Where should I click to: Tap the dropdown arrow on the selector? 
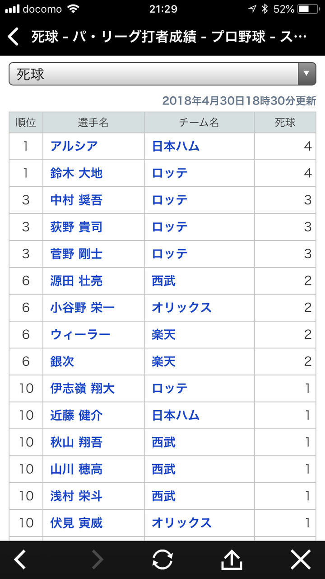(x=306, y=74)
